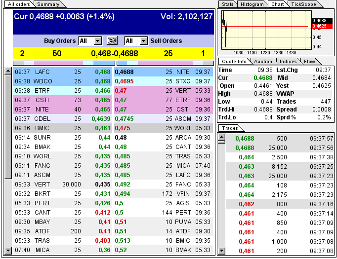
Task: Click the black 0,4688 chart price label
Action: click(322, 21)
